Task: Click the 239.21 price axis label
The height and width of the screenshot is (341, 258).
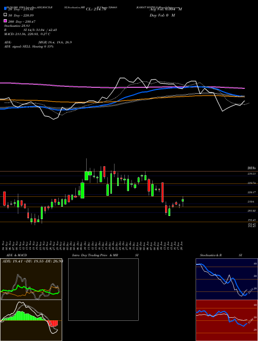Action: (x=251, y=174)
